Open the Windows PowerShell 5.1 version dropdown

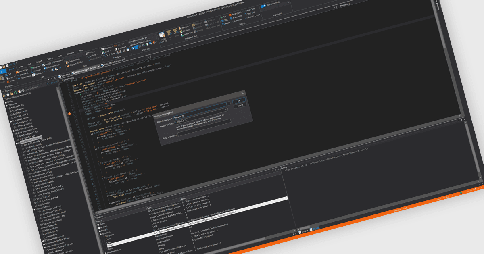click(143, 42)
